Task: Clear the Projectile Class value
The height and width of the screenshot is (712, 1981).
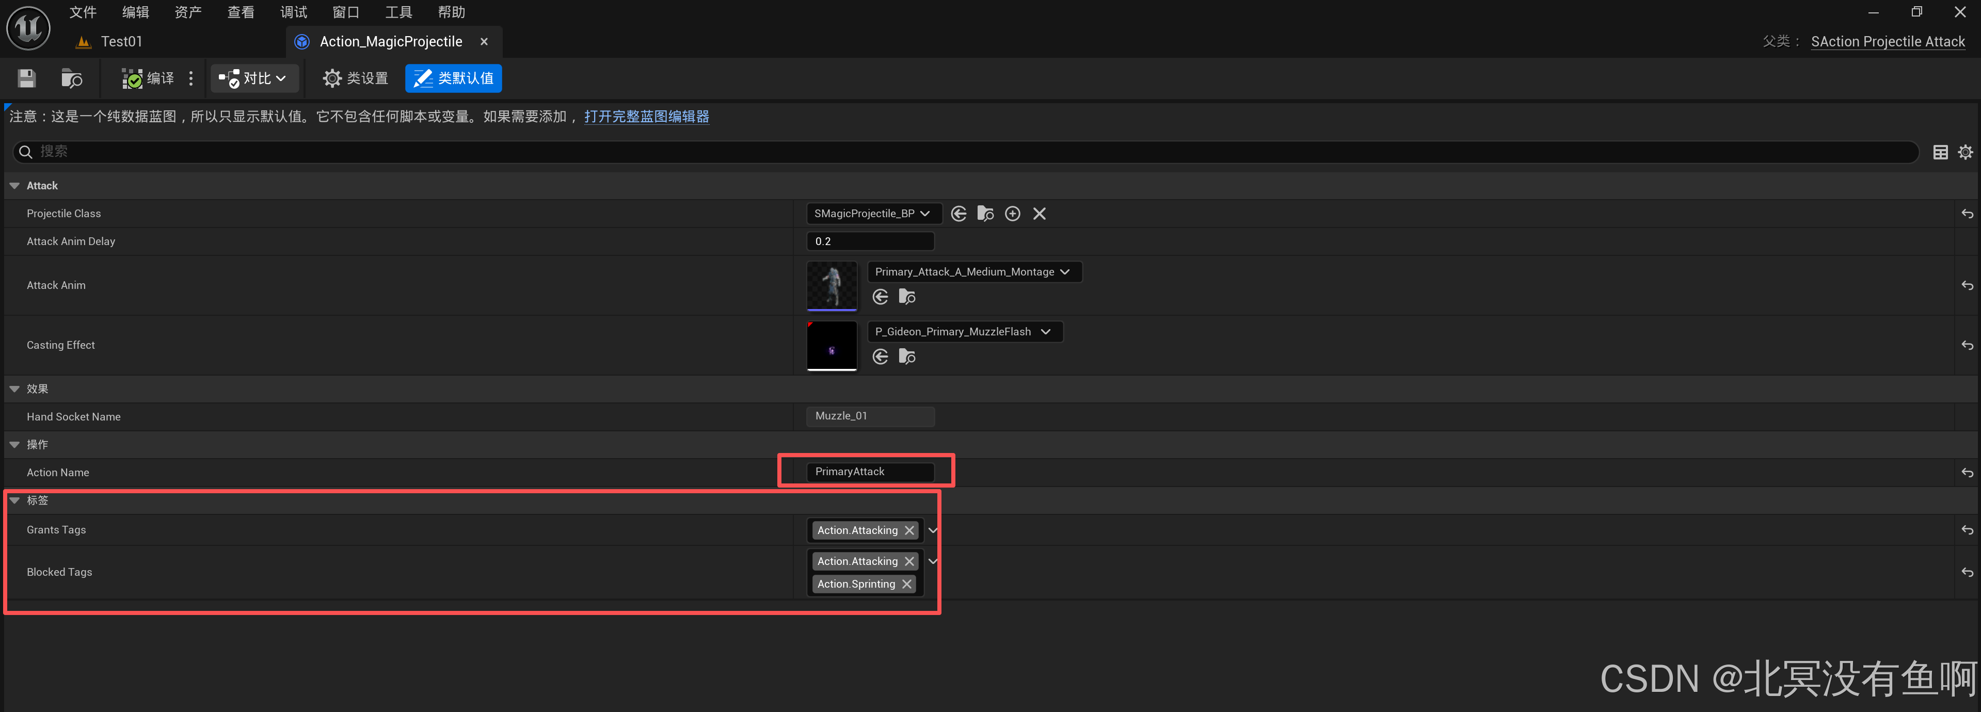Action: (x=1039, y=214)
